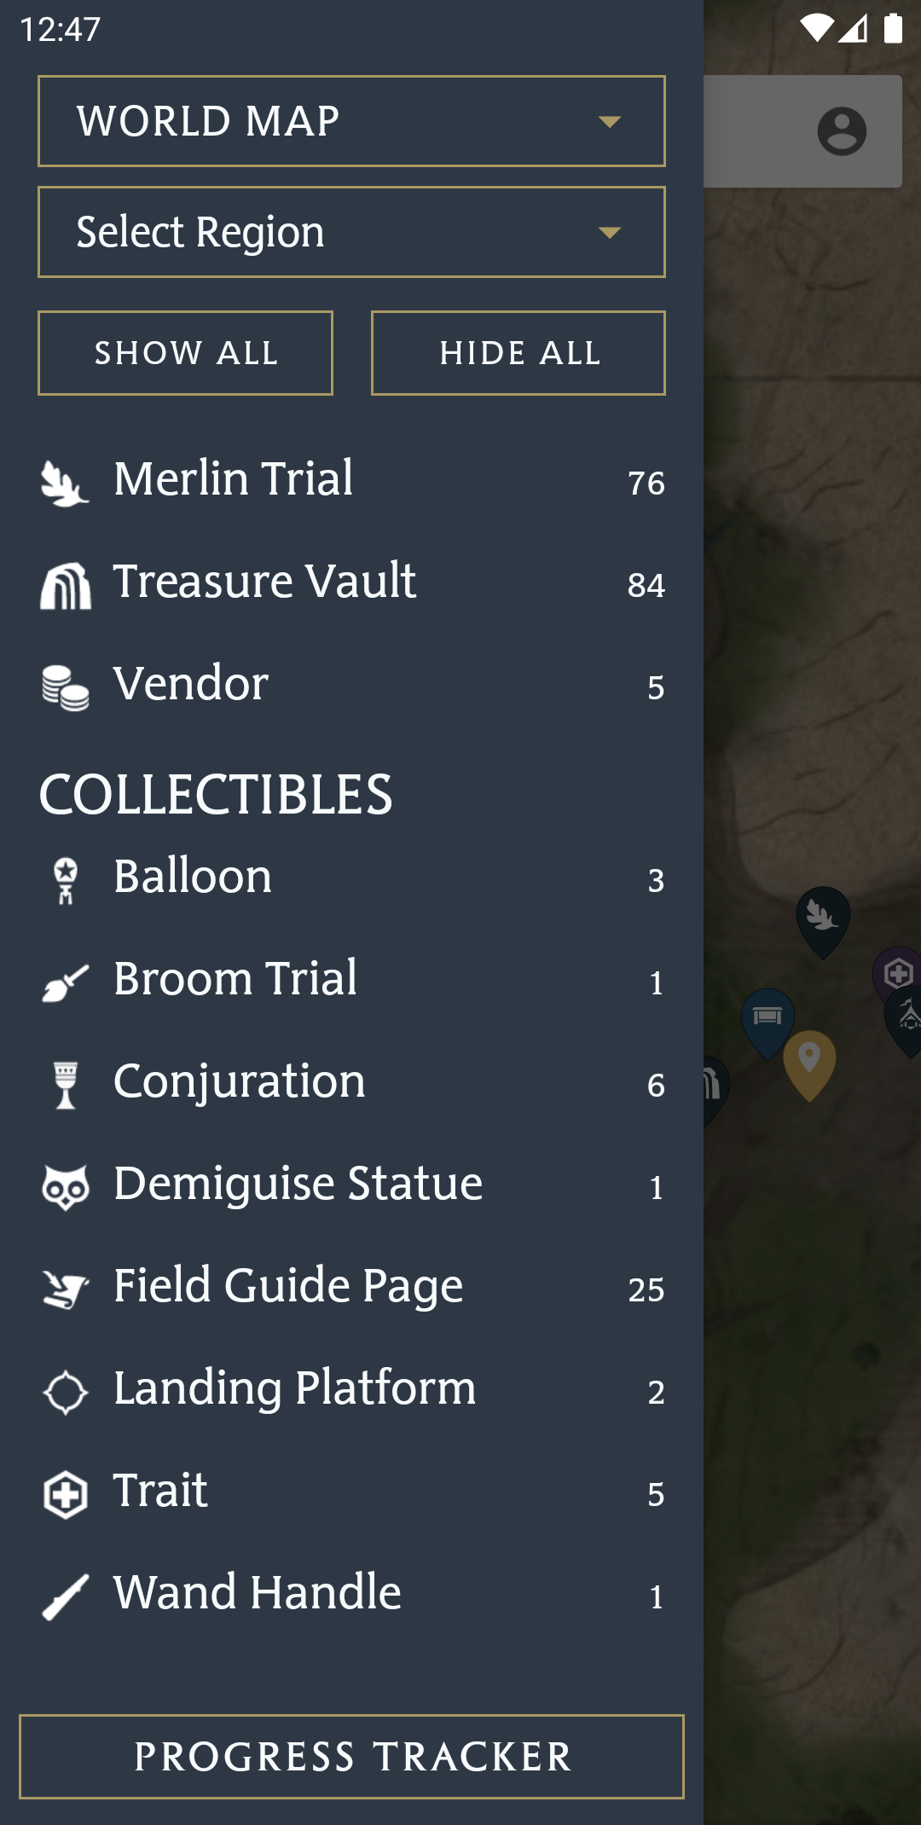Screen dimensions: 921x1825
Task: Tap the Merlin Trial leaf icon
Action: (65, 484)
